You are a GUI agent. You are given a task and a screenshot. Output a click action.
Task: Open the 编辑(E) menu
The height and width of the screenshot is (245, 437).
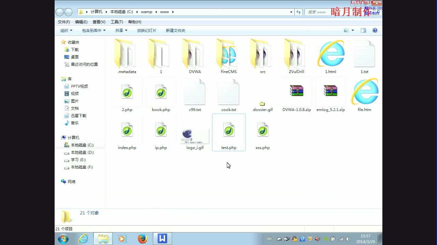(81, 22)
